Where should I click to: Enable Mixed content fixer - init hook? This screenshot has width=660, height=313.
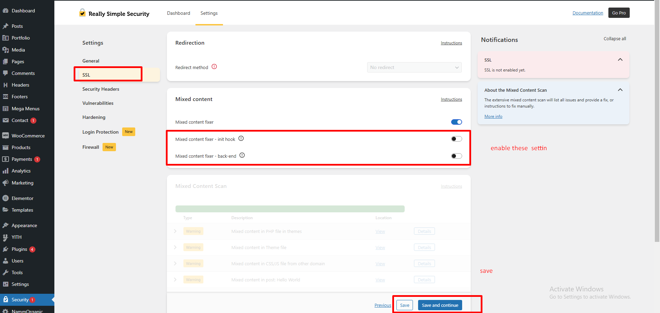click(457, 139)
